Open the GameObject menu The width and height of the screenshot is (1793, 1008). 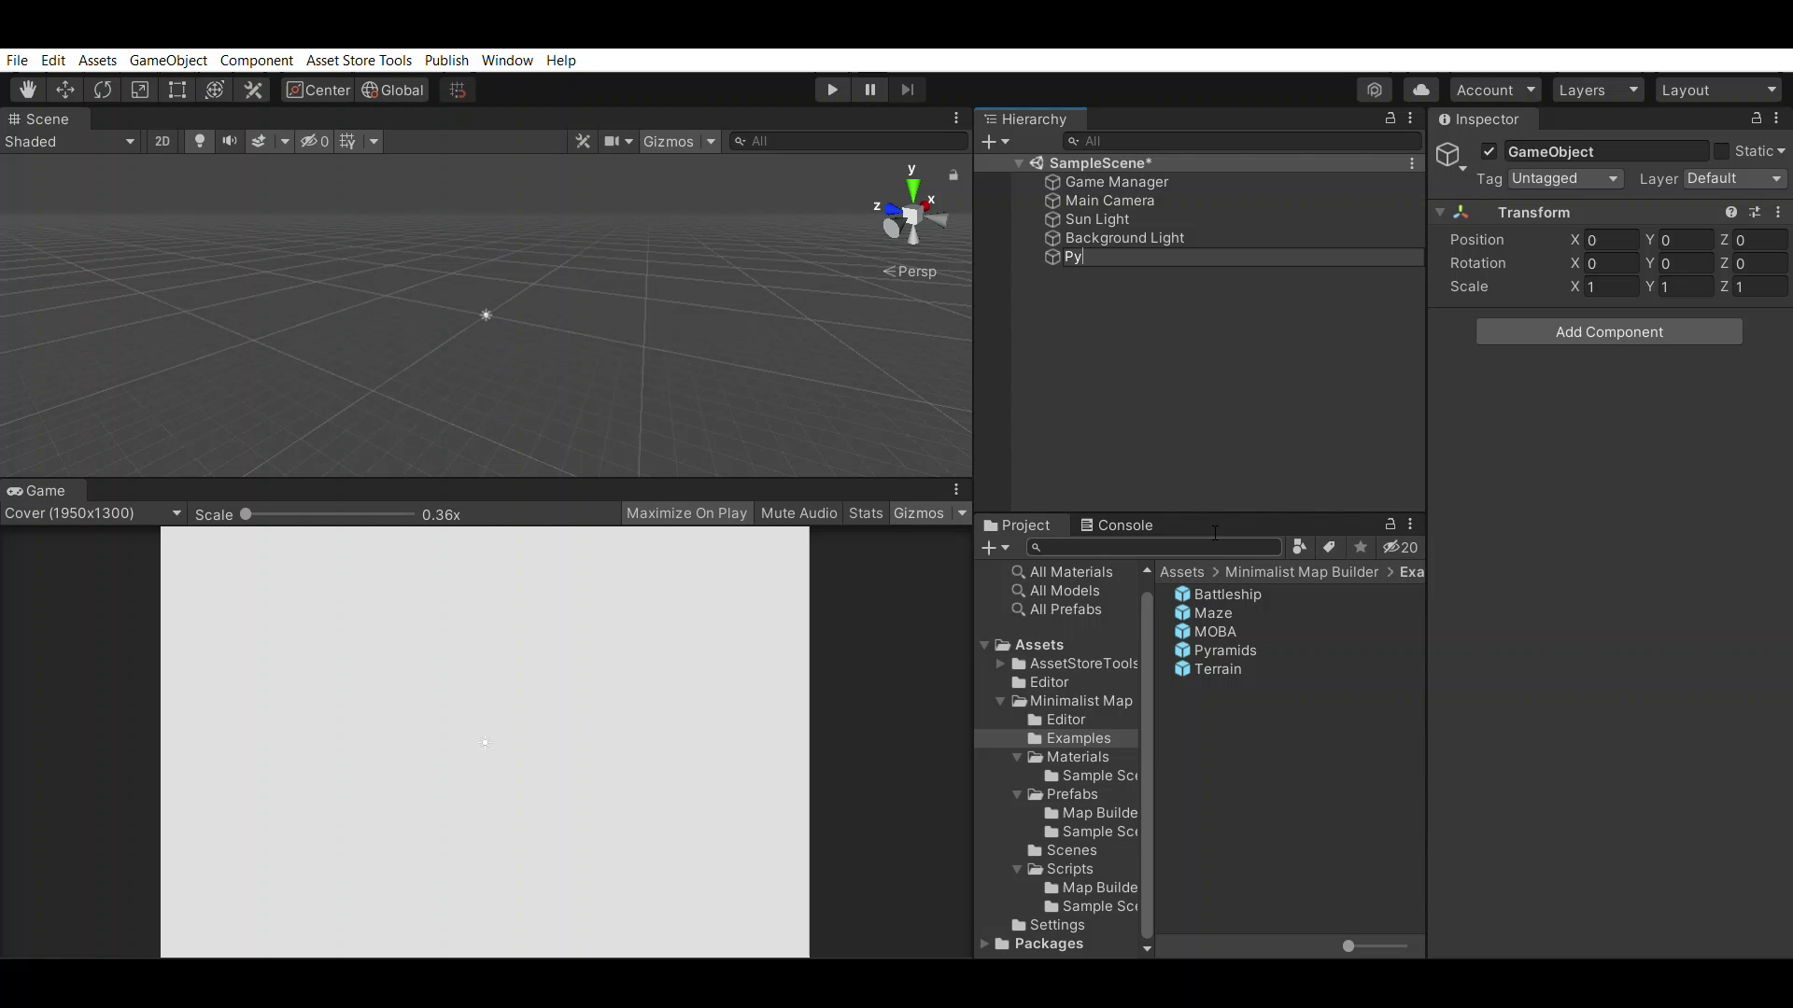click(168, 60)
